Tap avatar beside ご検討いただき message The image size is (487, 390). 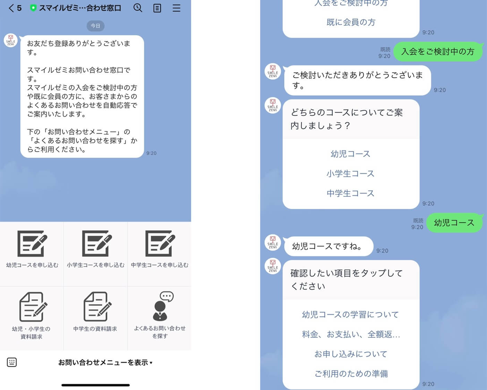pos(273,72)
